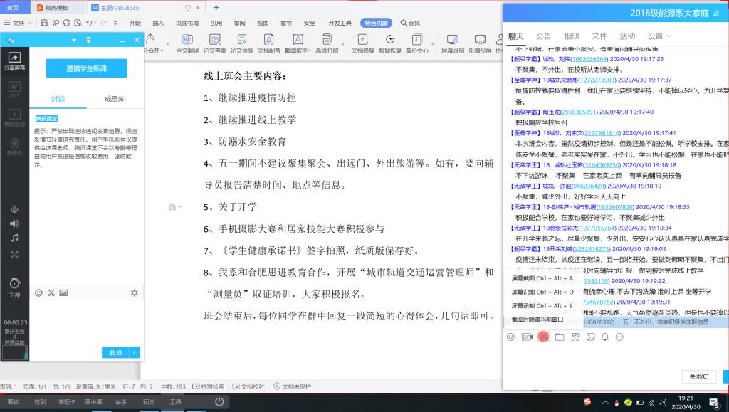Open the 开始 ribbon tab

coord(135,23)
